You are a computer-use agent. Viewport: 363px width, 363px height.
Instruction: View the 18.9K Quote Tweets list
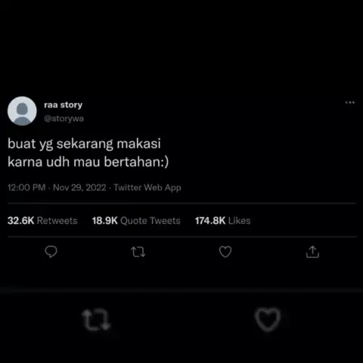(136, 221)
